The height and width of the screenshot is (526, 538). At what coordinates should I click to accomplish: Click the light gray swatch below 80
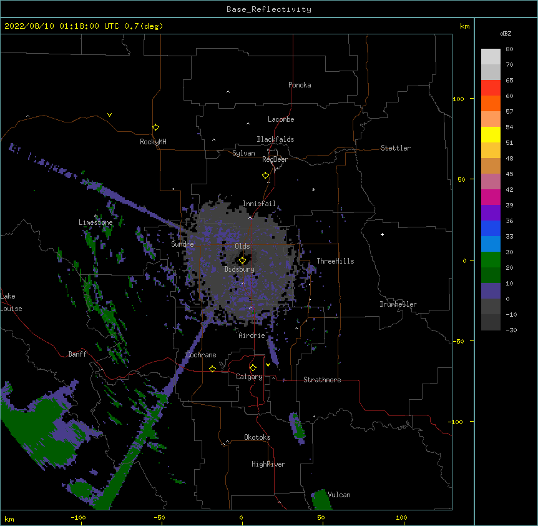click(491, 57)
